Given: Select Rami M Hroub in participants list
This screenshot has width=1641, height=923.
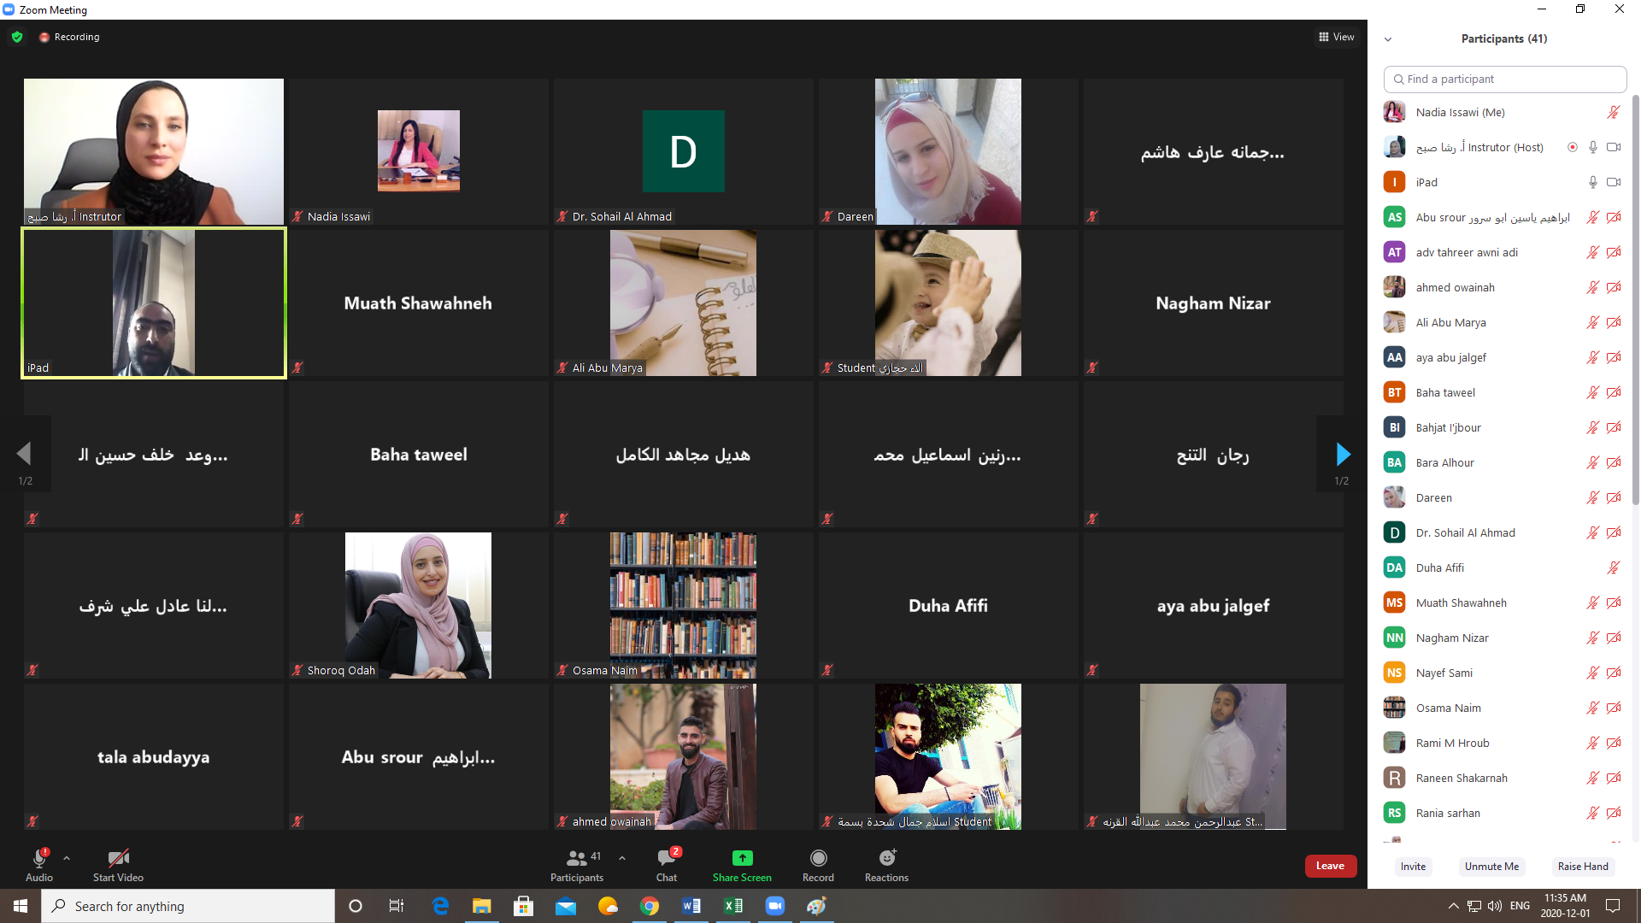Looking at the screenshot, I should (x=1504, y=743).
